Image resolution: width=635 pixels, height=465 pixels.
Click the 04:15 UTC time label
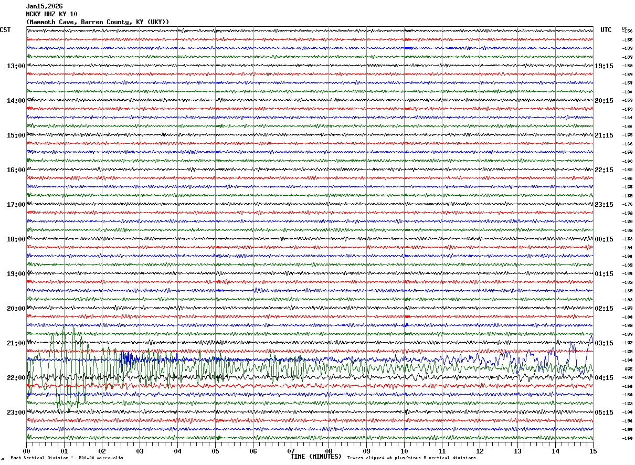(x=604, y=378)
